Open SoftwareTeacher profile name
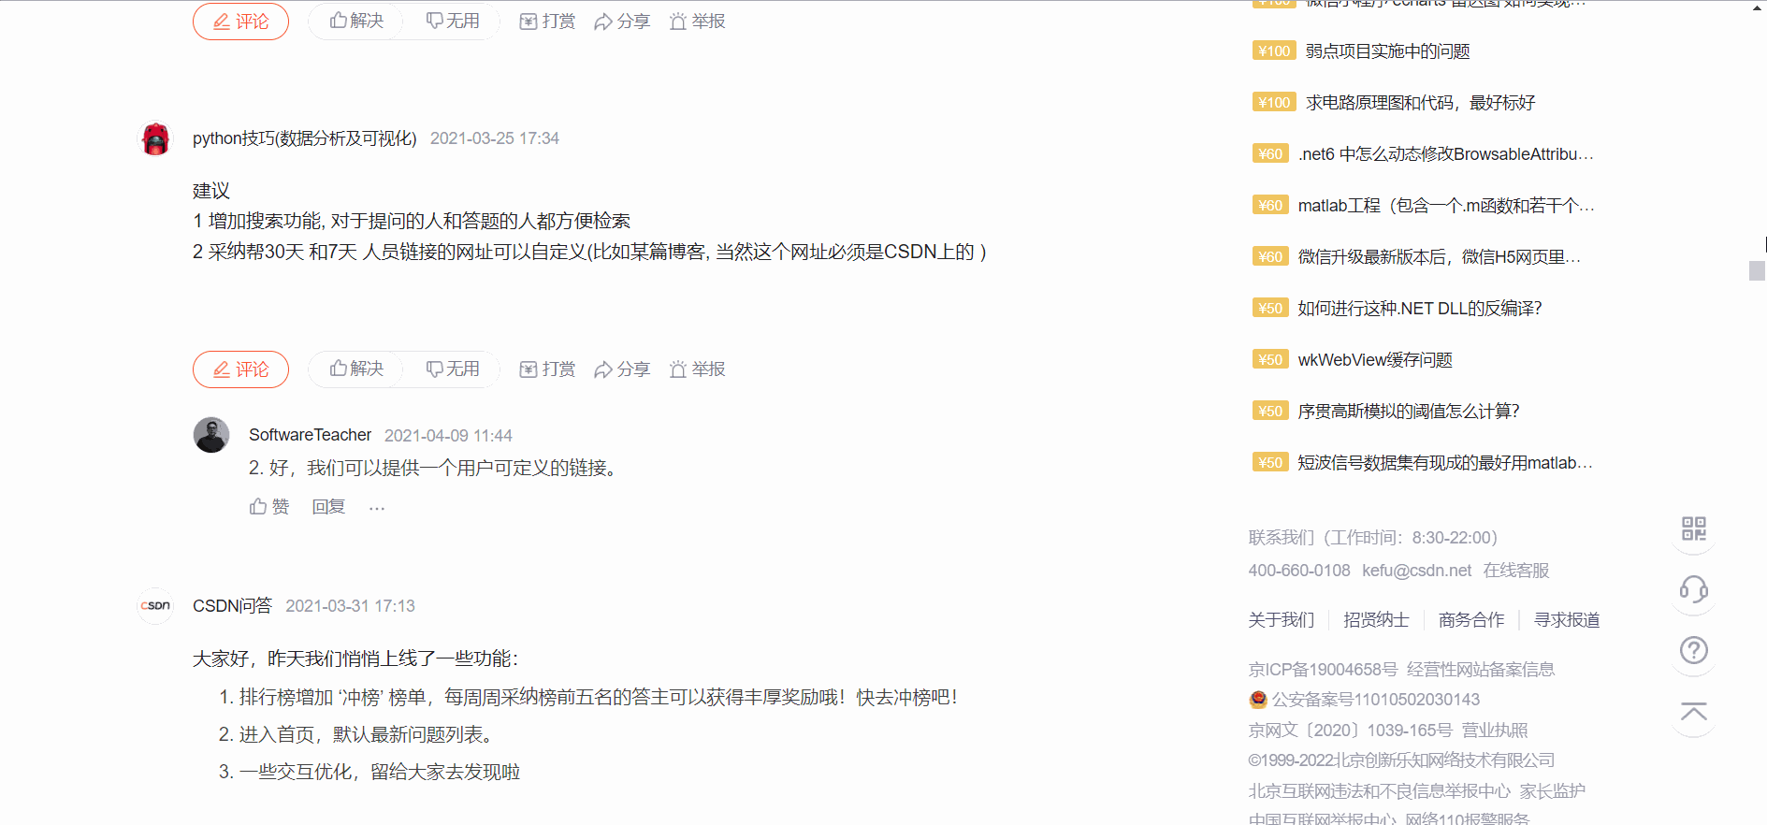Viewport: 1767px width, 825px height. click(310, 435)
